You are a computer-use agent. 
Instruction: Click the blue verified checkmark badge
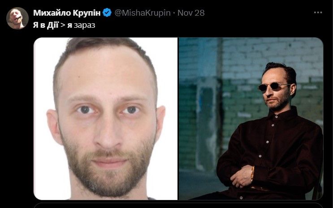pyautogui.click(x=107, y=13)
